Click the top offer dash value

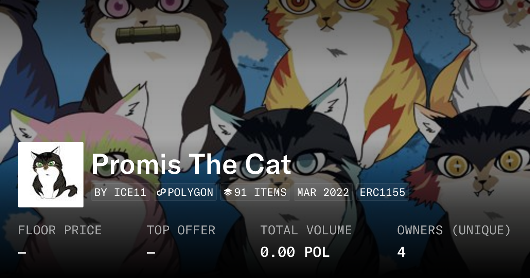(x=151, y=252)
